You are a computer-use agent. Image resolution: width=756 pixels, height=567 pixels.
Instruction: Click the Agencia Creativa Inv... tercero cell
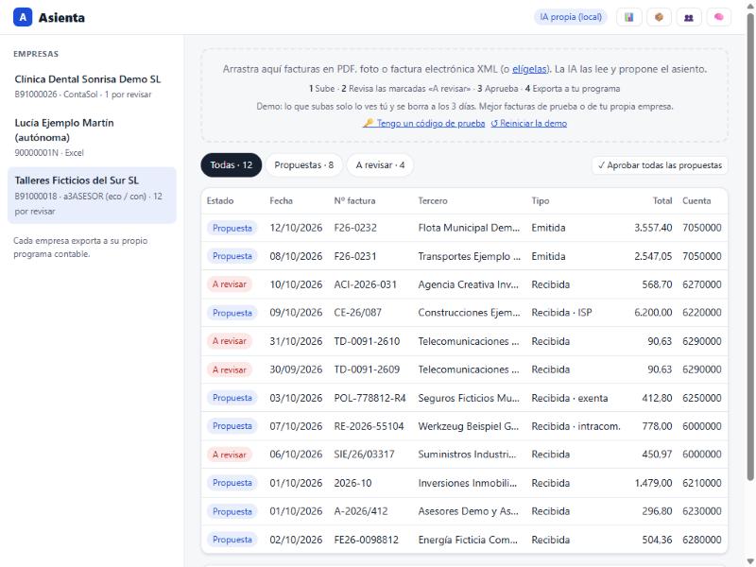coord(468,284)
